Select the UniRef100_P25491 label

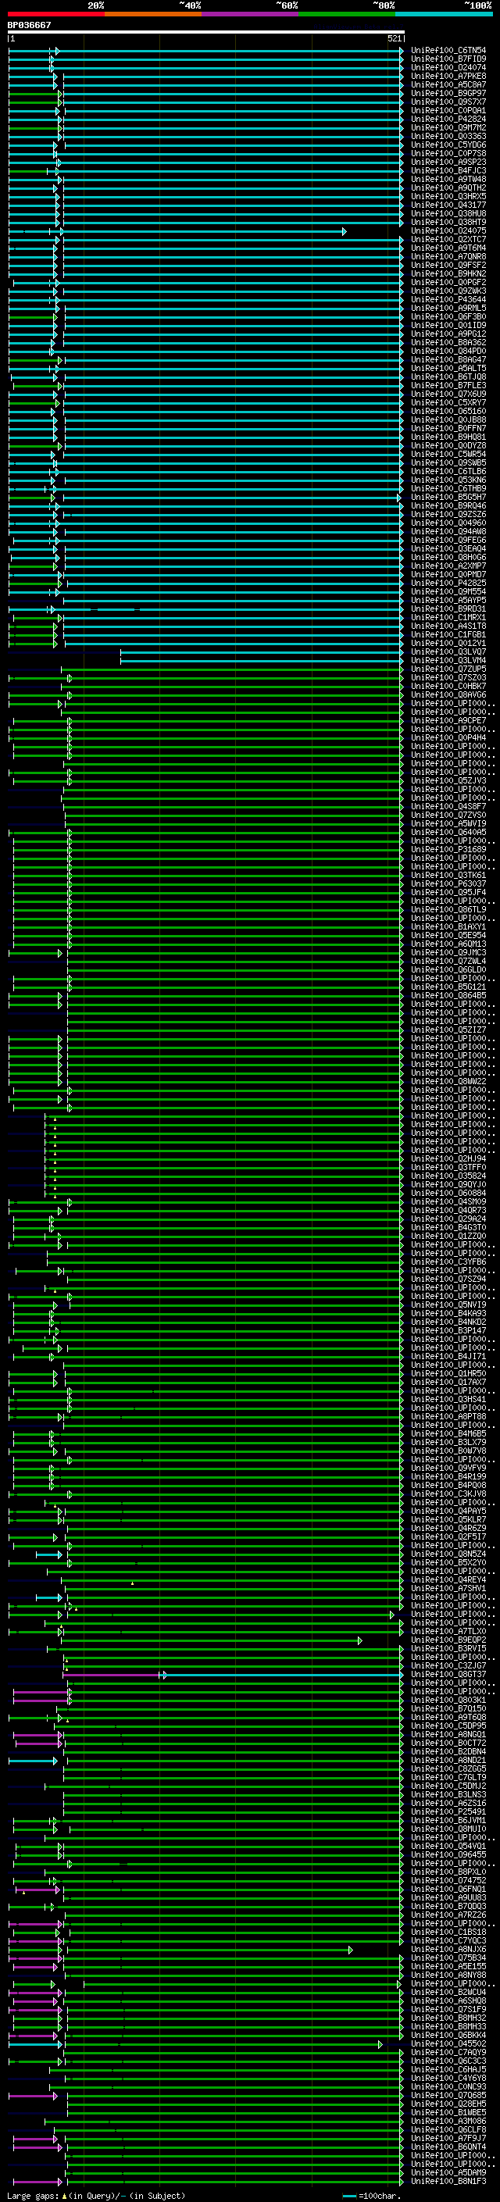tap(448, 1811)
